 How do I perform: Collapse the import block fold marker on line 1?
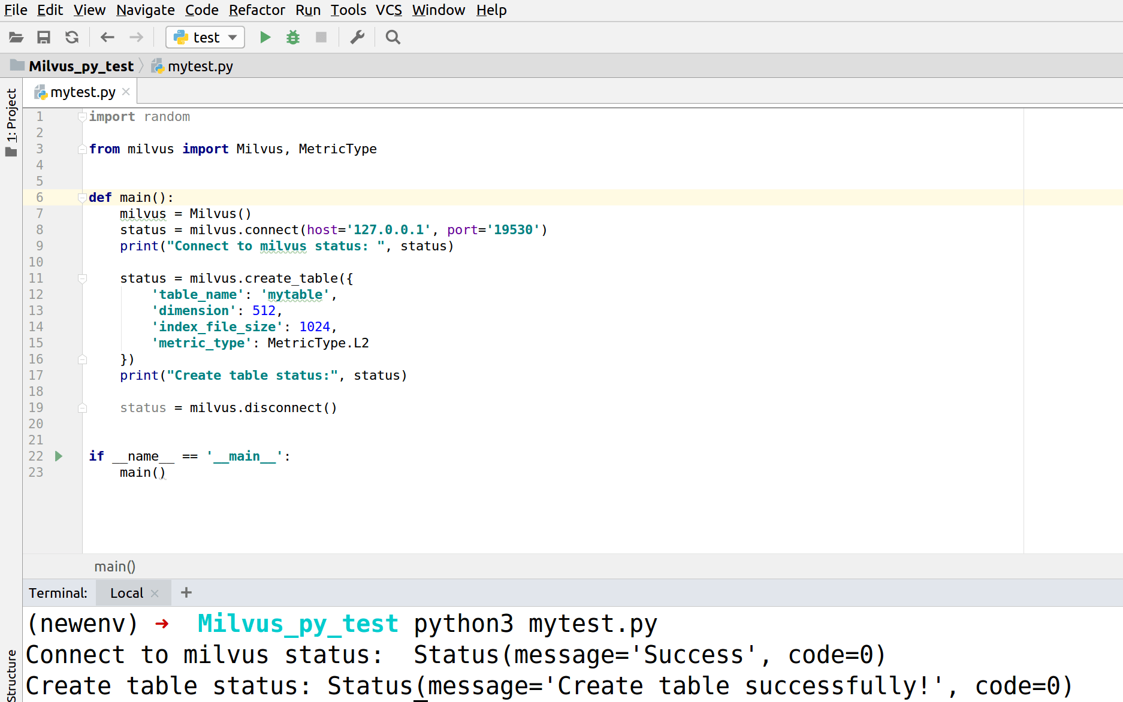83,117
